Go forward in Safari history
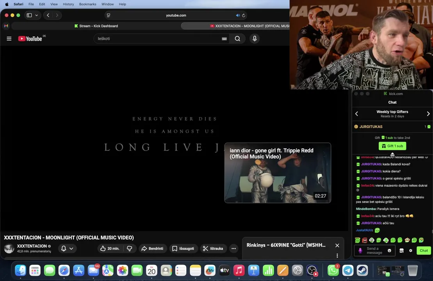Viewport: 433px width, 281px height. click(x=57, y=15)
